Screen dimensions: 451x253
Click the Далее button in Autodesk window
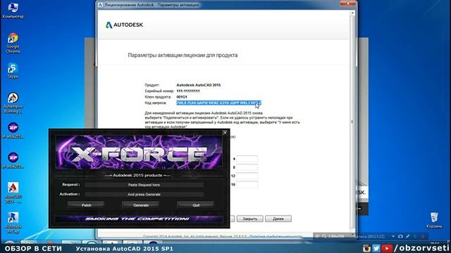[278, 219]
